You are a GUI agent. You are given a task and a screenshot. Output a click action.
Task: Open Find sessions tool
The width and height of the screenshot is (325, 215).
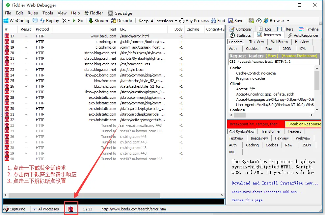[218, 21]
